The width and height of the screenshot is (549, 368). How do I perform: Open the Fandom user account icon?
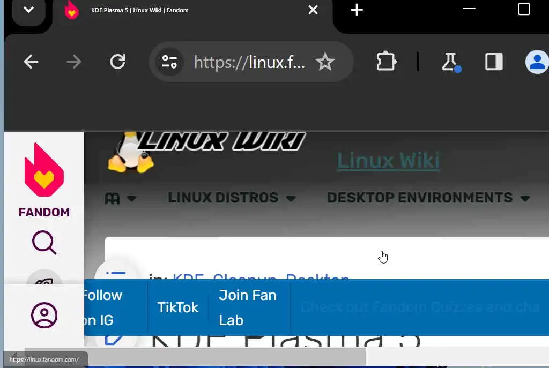44,315
